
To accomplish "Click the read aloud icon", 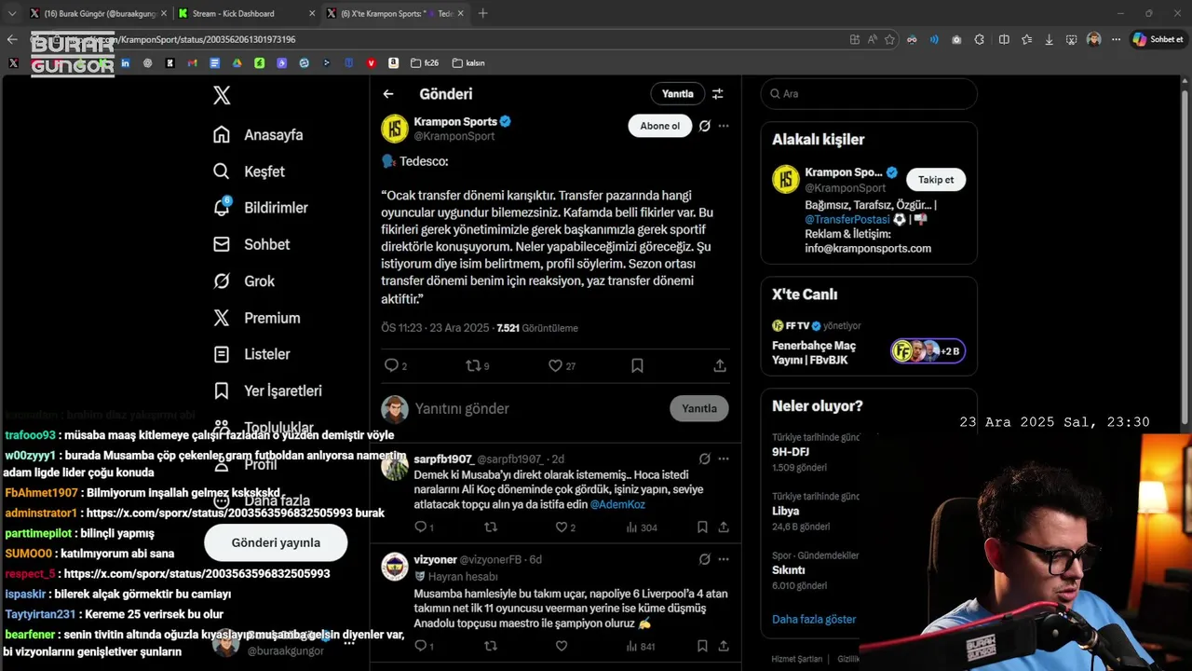I will point(872,39).
